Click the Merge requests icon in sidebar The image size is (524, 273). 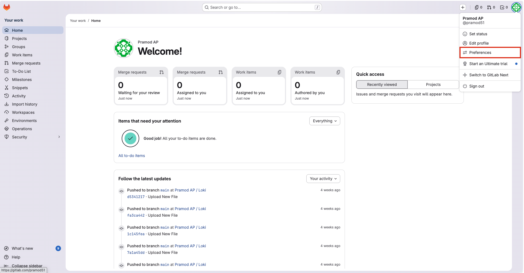(x=7, y=63)
